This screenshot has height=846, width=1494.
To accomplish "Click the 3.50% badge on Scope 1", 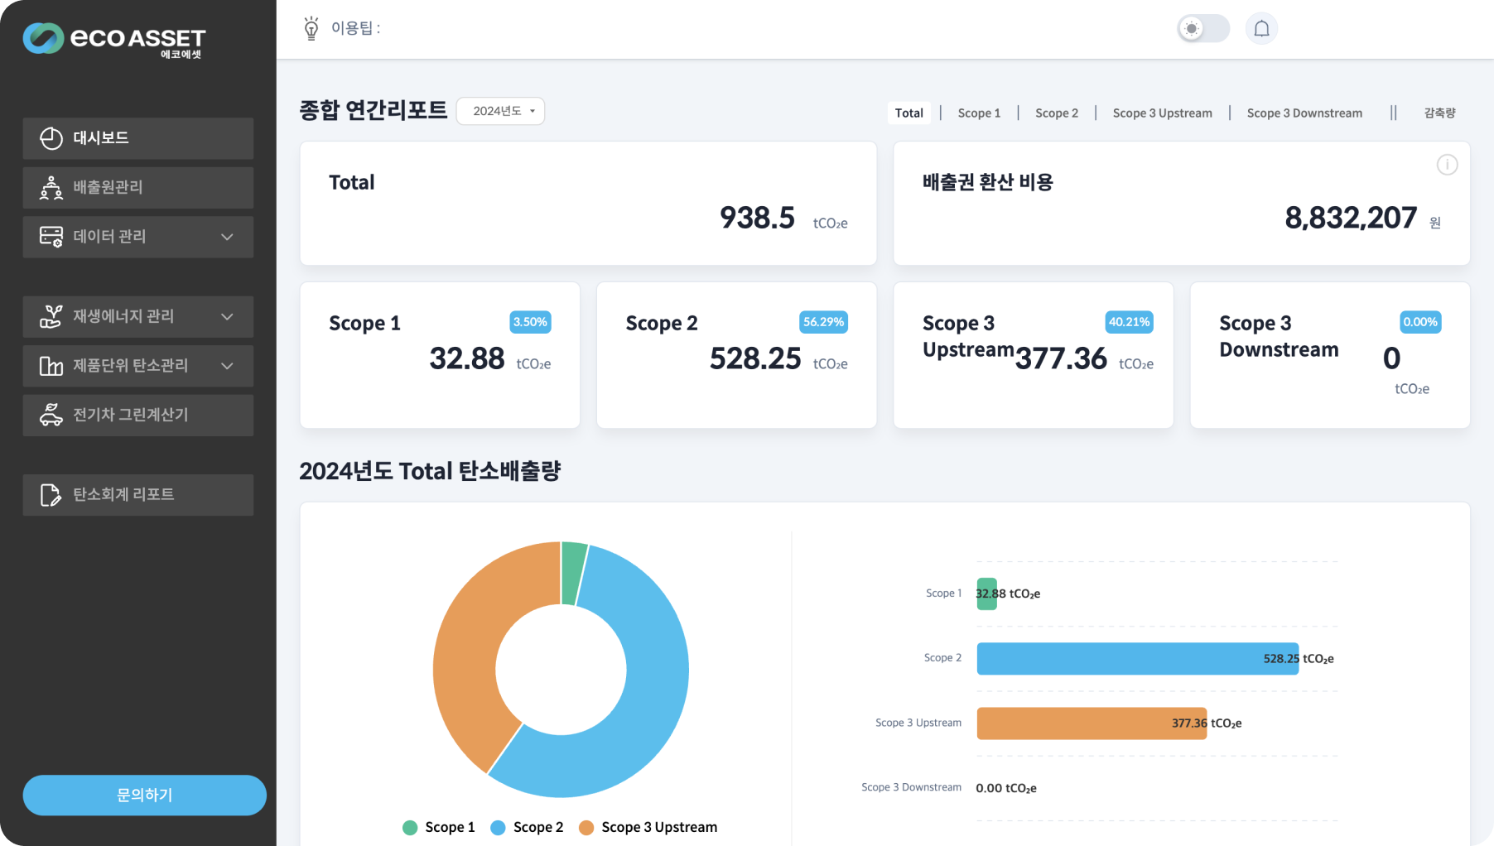I will coord(530,322).
